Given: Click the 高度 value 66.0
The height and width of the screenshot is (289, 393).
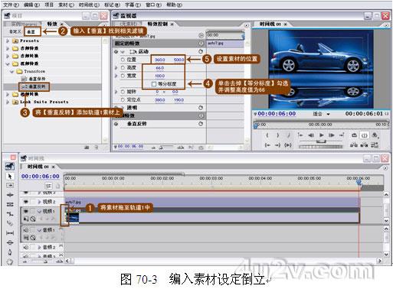Looking at the screenshot, I should [x=160, y=68].
